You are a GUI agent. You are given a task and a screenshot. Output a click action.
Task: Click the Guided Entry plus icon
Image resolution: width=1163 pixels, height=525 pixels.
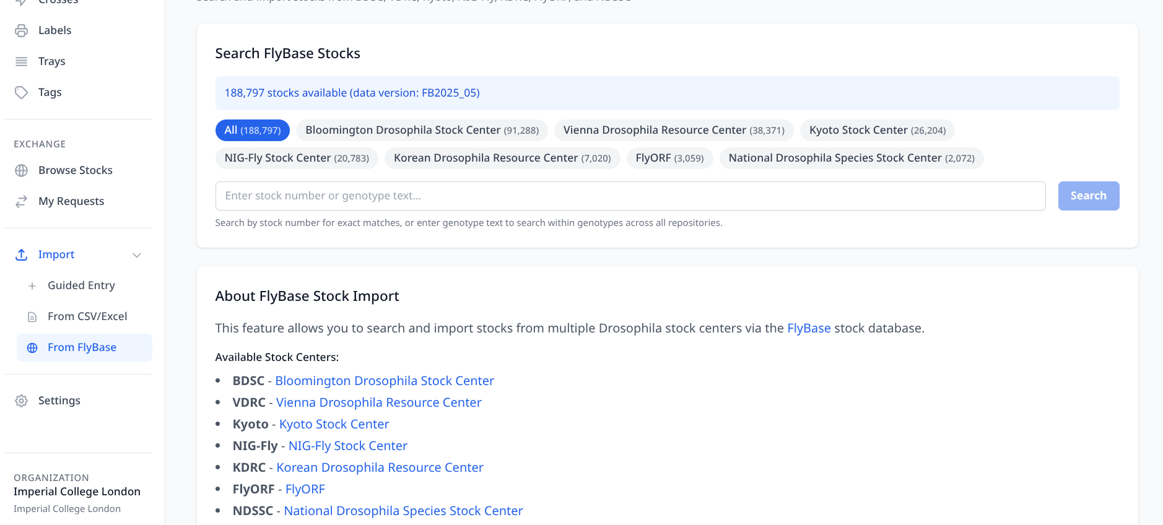[x=32, y=286]
